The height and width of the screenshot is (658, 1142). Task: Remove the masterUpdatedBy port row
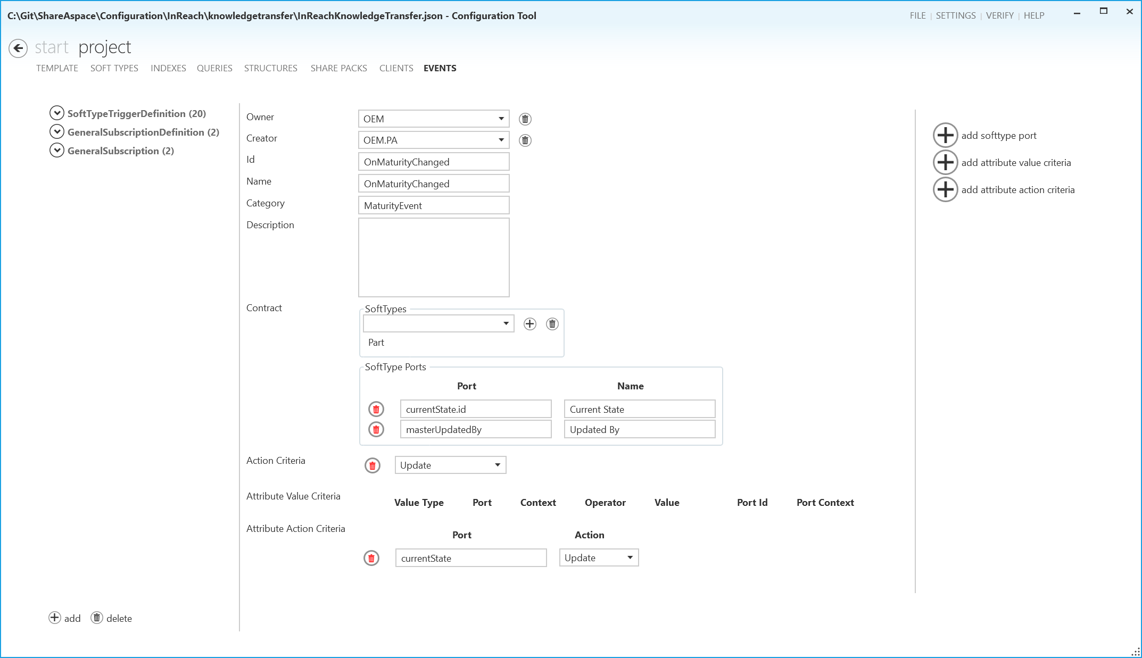pos(376,429)
